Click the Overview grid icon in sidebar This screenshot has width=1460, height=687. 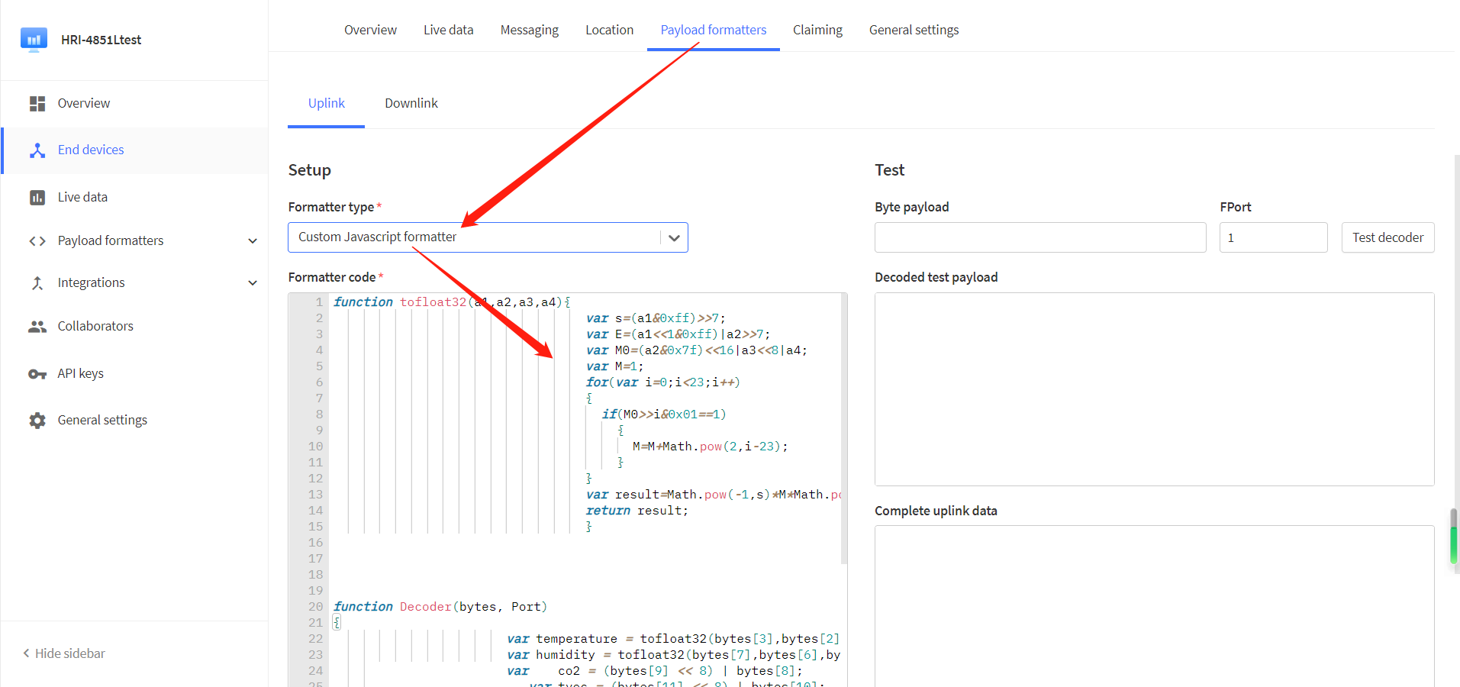(37, 104)
